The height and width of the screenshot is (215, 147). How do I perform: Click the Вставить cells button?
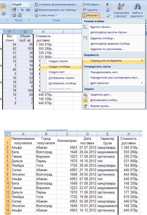point(92,4)
